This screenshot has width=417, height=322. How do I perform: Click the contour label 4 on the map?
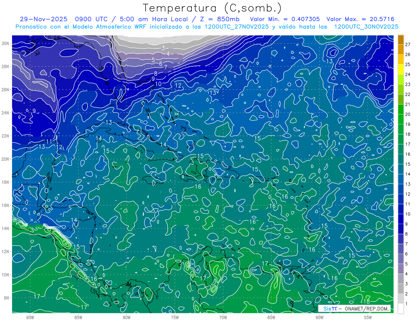[168, 54]
